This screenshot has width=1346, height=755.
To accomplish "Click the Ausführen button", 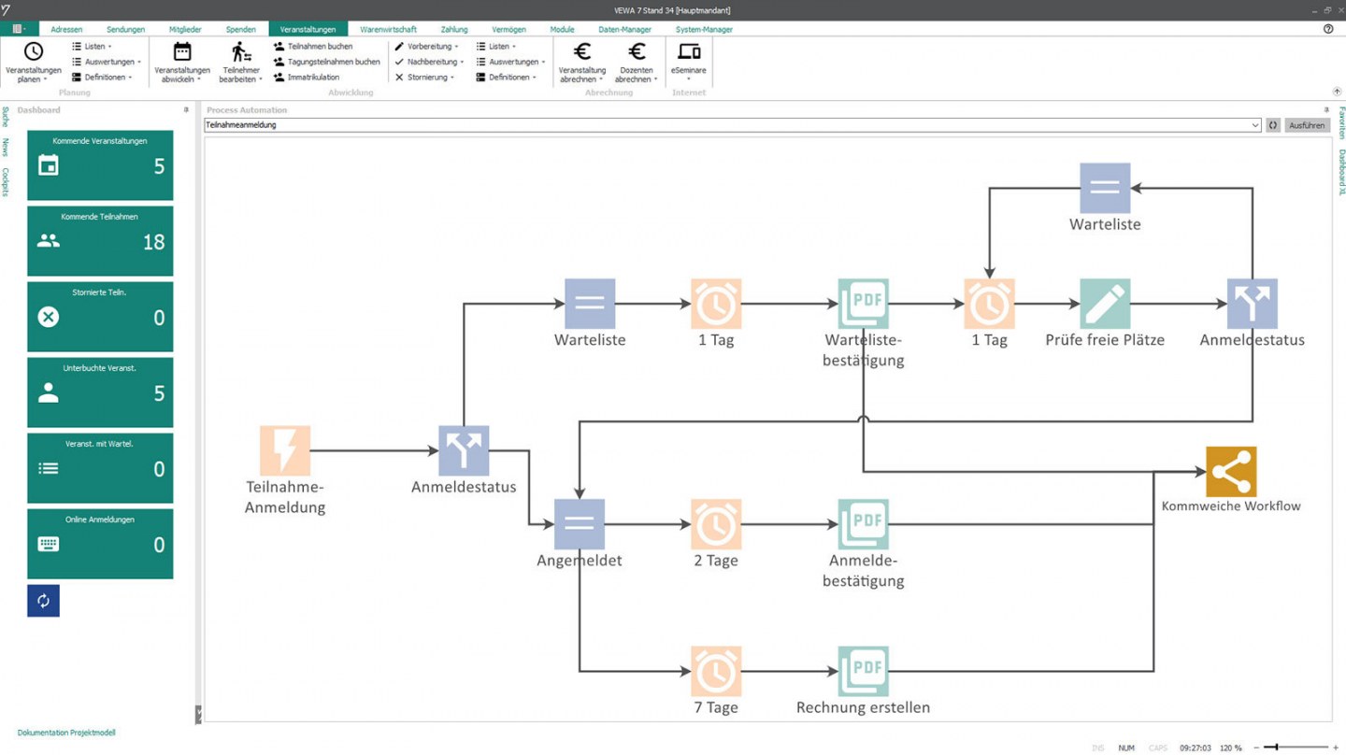I will pos(1307,125).
